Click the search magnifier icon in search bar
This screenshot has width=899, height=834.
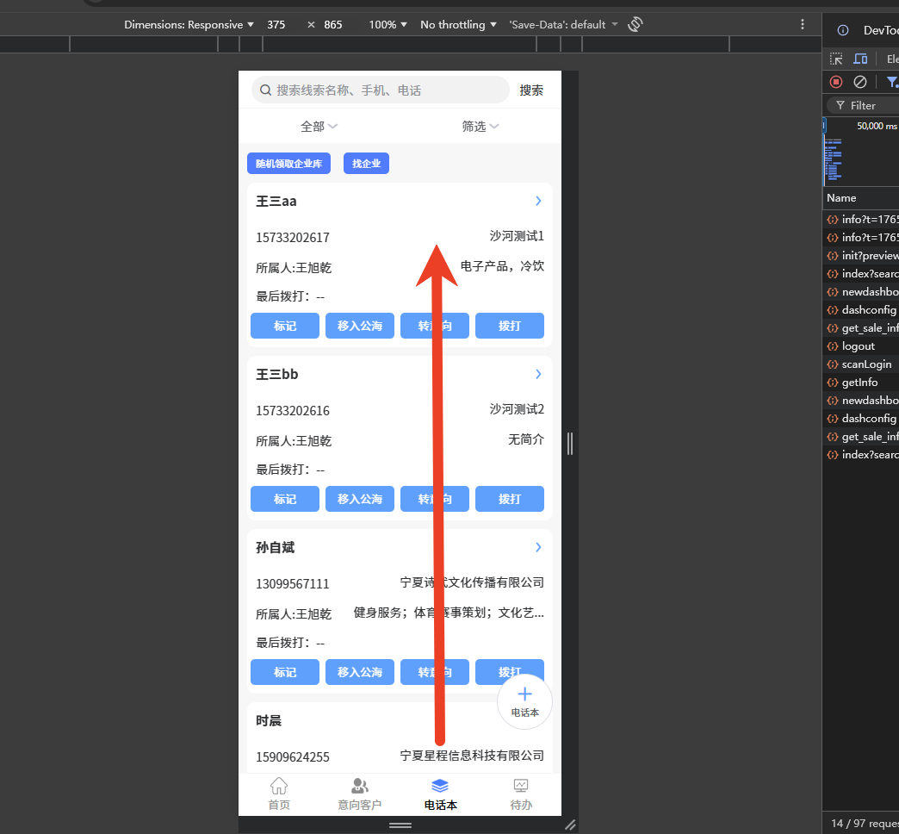click(x=265, y=90)
